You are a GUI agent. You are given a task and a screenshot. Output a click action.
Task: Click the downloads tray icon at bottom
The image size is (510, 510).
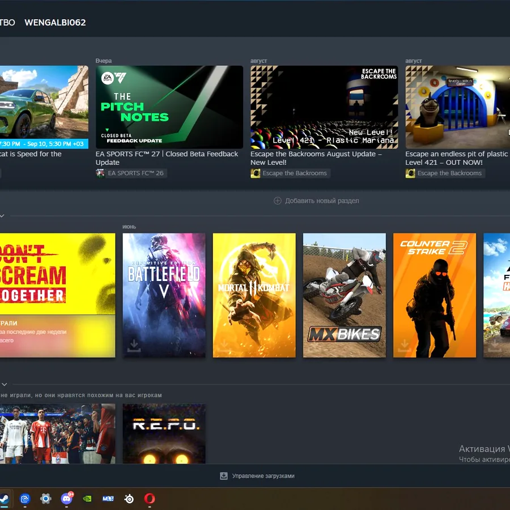[x=224, y=476]
